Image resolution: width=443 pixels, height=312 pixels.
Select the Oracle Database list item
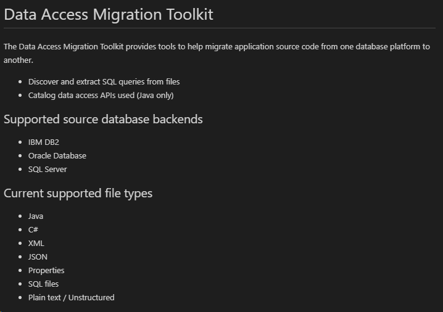(x=57, y=155)
